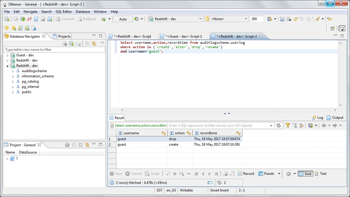Expand the auditlogschema tree node
Screen dimensions: 350x197
[13, 71]
